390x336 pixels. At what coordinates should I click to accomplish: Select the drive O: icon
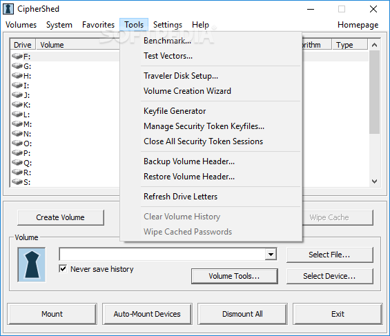tap(17, 144)
